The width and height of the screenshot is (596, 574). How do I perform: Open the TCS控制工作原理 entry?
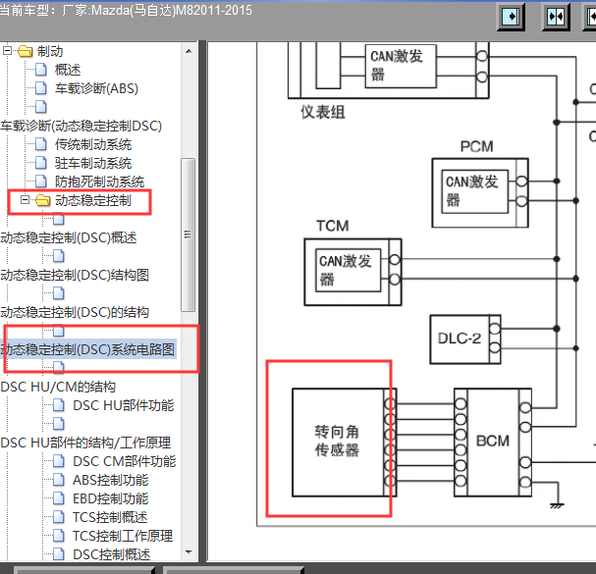click(123, 536)
